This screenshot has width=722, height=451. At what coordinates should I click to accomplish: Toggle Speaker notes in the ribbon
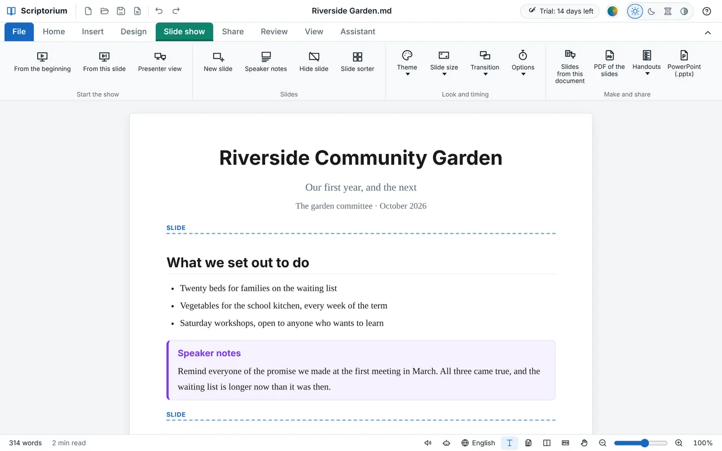266,62
